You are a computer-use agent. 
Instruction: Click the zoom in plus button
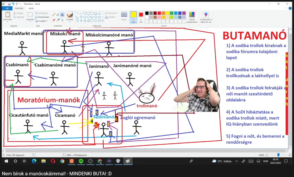290,155
